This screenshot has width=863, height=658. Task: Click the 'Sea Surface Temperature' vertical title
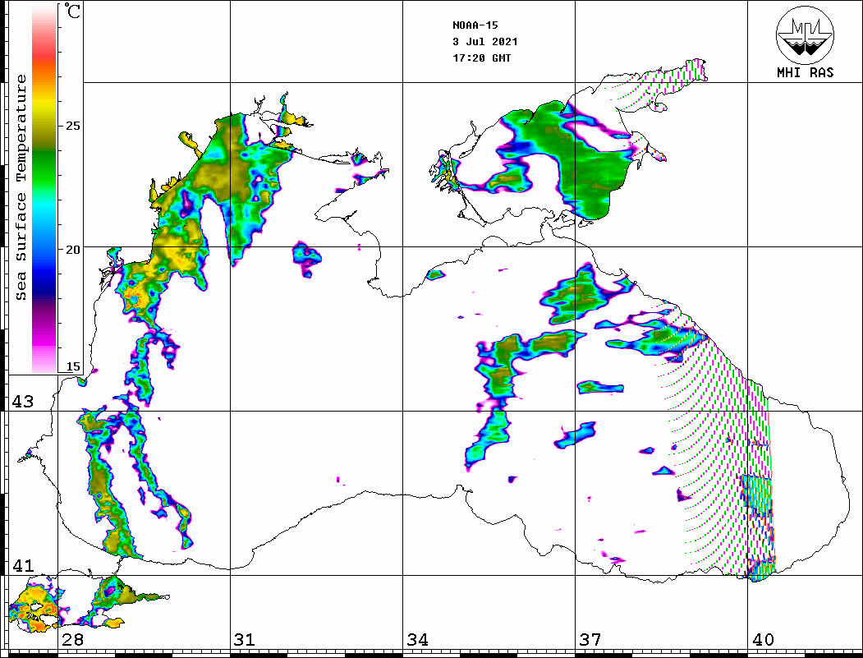pyautogui.click(x=21, y=188)
